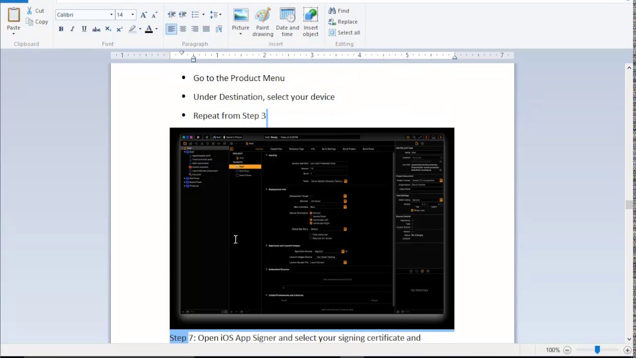Click the zoom slider handle
Image resolution: width=636 pixels, height=358 pixels.
597,350
